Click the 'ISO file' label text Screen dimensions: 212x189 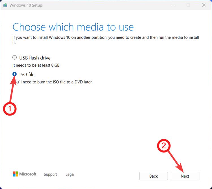click(x=27, y=75)
